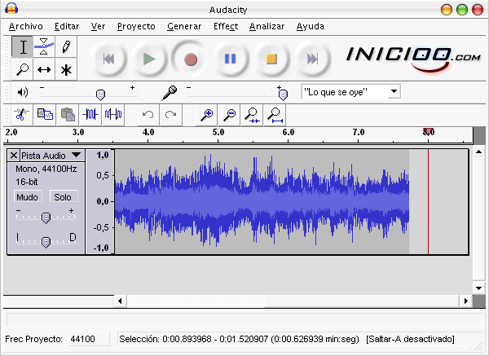Open the Effect menu
Viewport: 489px width, 356px height.
(x=226, y=27)
